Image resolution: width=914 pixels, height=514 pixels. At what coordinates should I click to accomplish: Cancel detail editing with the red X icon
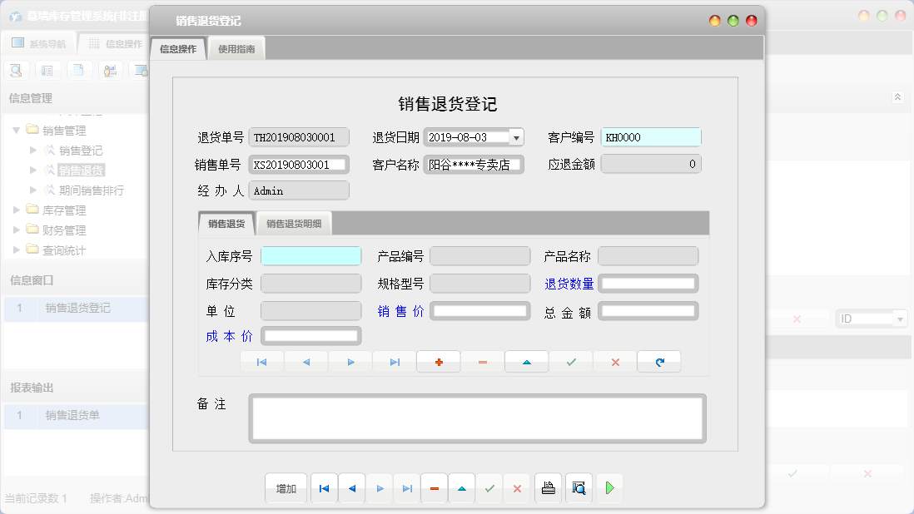coord(613,362)
